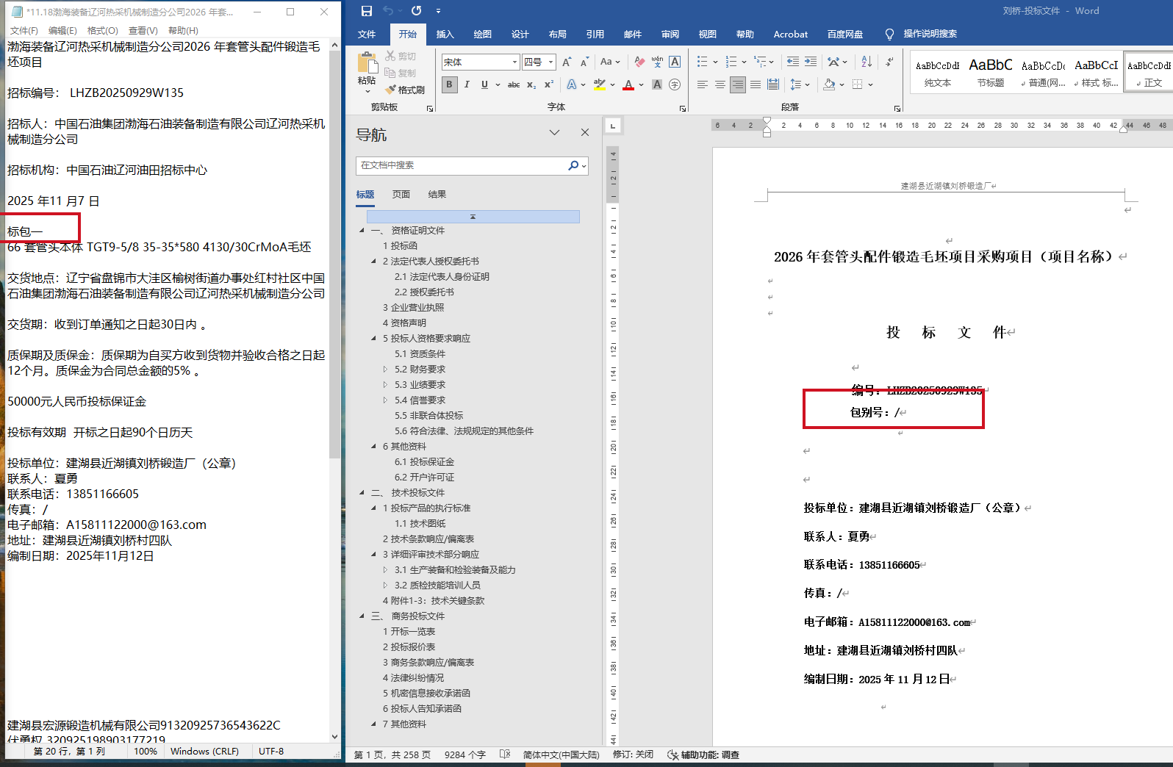The image size is (1173, 767).
Task: Open the 插入 ribbon tab
Action: tap(445, 35)
